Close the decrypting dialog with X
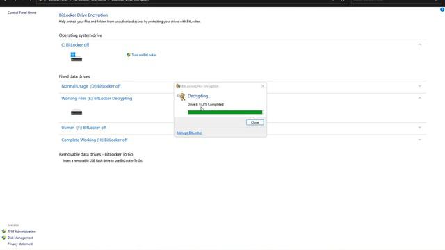 pos(263,86)
